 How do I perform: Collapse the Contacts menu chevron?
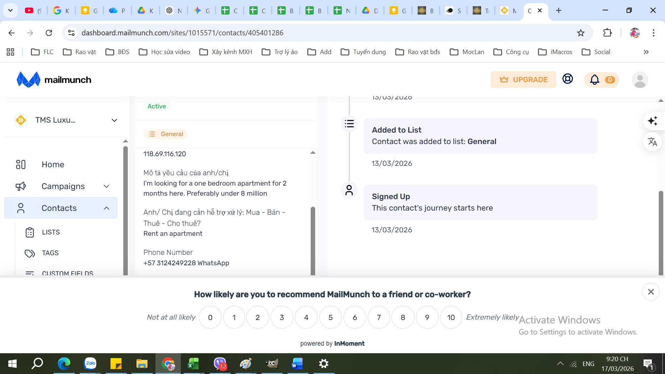point(106,208)
